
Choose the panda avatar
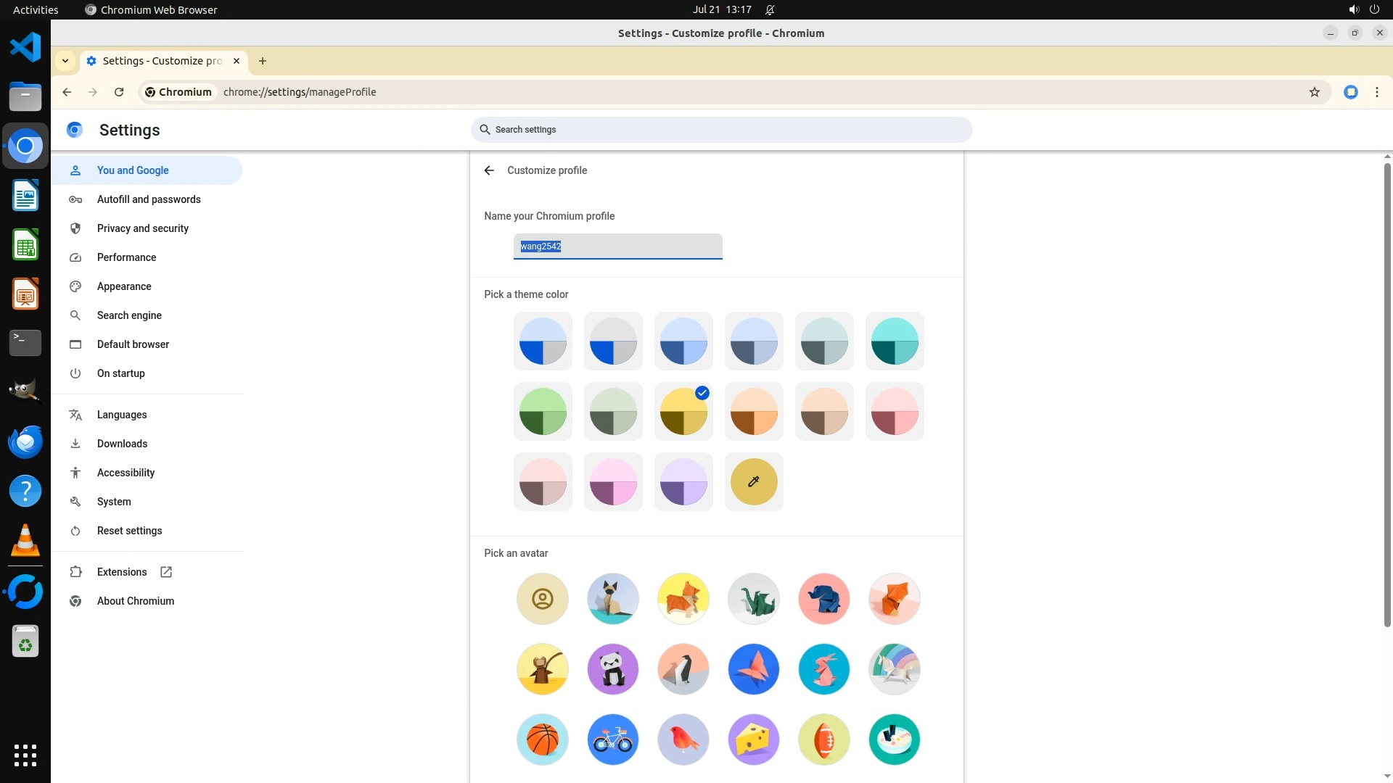tap(613, 669)
